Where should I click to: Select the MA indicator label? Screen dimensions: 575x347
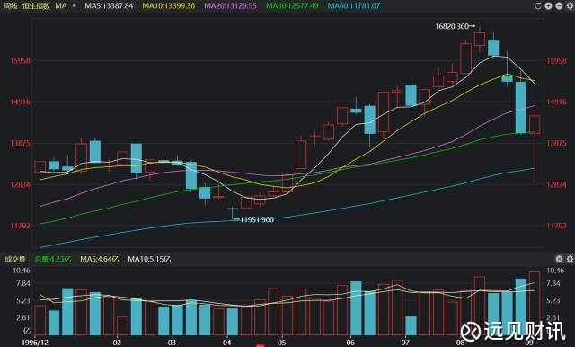(60, 6)
